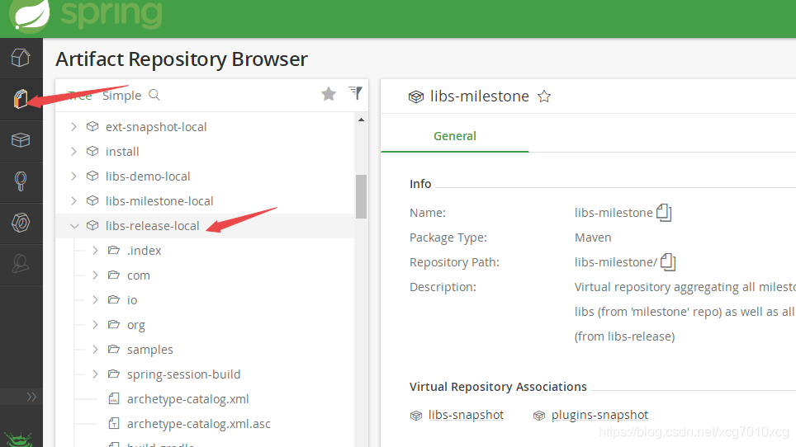Expand the libs-demo-local repository

(x=73, y=176)
